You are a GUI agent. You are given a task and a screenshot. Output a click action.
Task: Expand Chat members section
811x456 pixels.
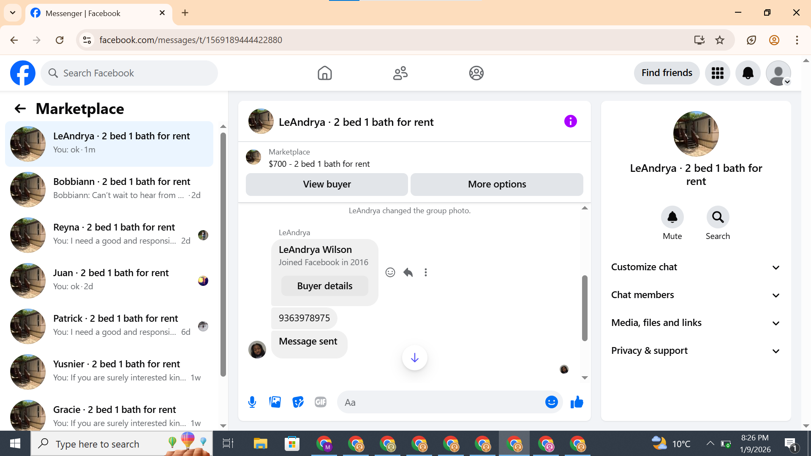click(x=696, y=295)
